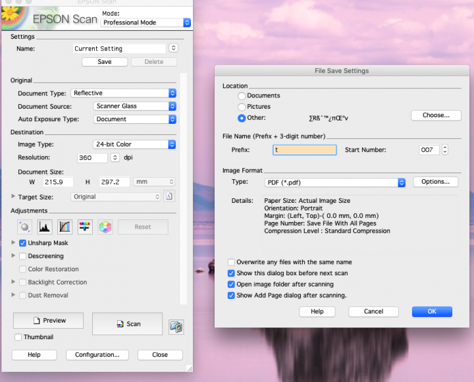Click the Preview button
This screenshot has width=474, height=382.
click(x=48, y=320)
